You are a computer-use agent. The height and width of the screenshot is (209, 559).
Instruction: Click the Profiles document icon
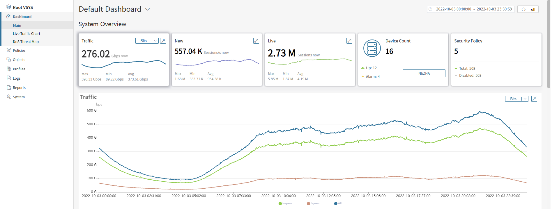pos(9,69)
